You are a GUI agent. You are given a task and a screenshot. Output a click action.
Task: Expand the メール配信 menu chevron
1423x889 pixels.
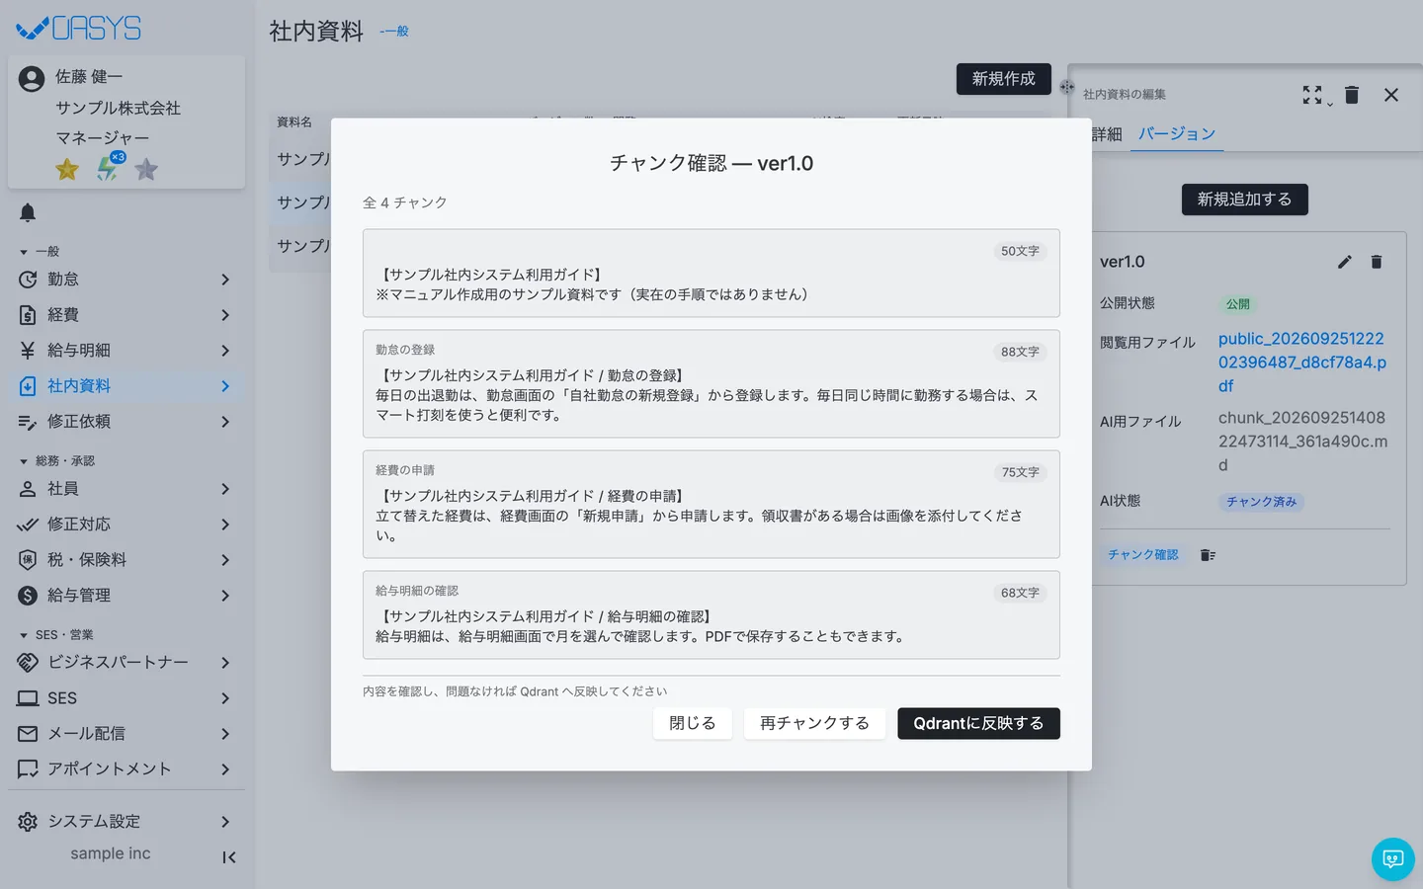tap(225, 734)
